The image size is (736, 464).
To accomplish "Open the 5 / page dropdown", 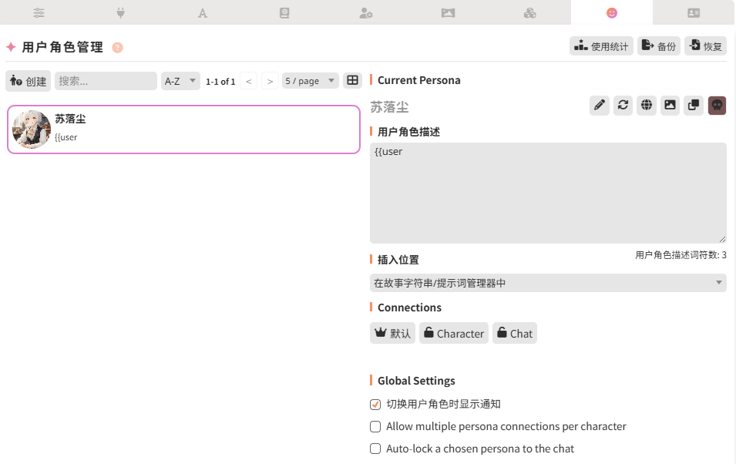I will coord(310,81).
